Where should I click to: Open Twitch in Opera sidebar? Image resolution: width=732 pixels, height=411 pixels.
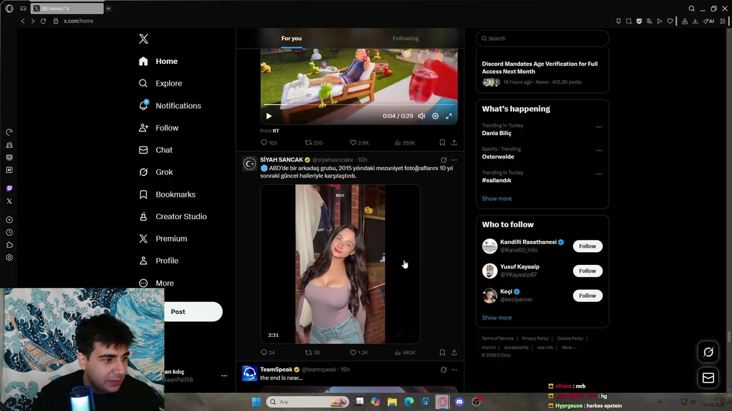9,188
